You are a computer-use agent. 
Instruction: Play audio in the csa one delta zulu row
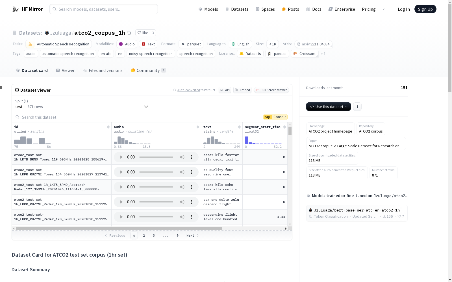(x=121, y=202)
